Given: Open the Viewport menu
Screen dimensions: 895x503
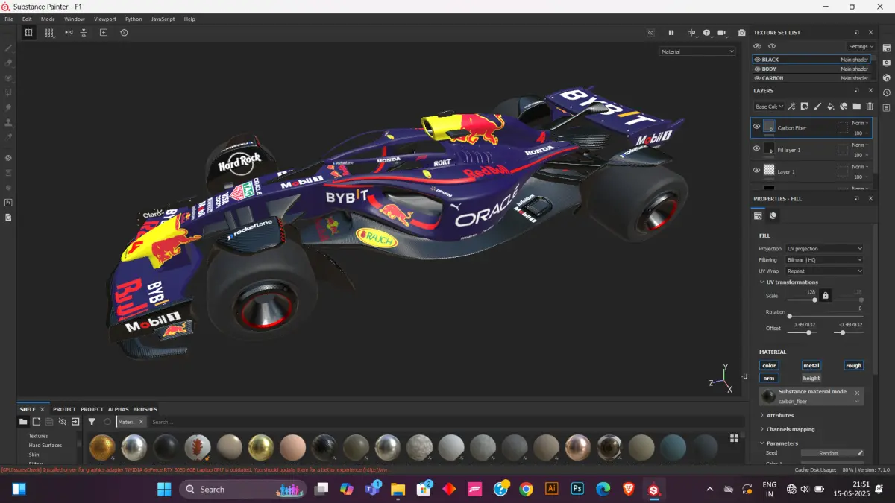Looking at the screenshot, I should [x=105, y=19].
